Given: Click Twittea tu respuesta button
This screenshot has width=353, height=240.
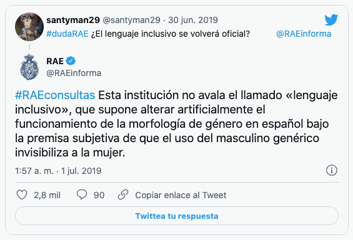Looking at the screenshot, I should click(177, 216).
